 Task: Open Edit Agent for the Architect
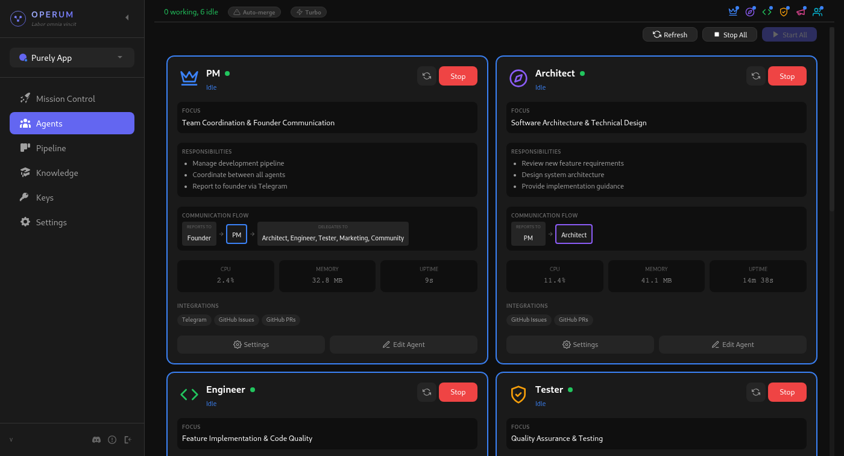(732, 344)
